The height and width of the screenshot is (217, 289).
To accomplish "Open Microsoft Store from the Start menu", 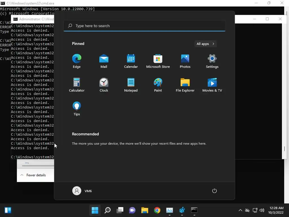I will tap(158, 61).
